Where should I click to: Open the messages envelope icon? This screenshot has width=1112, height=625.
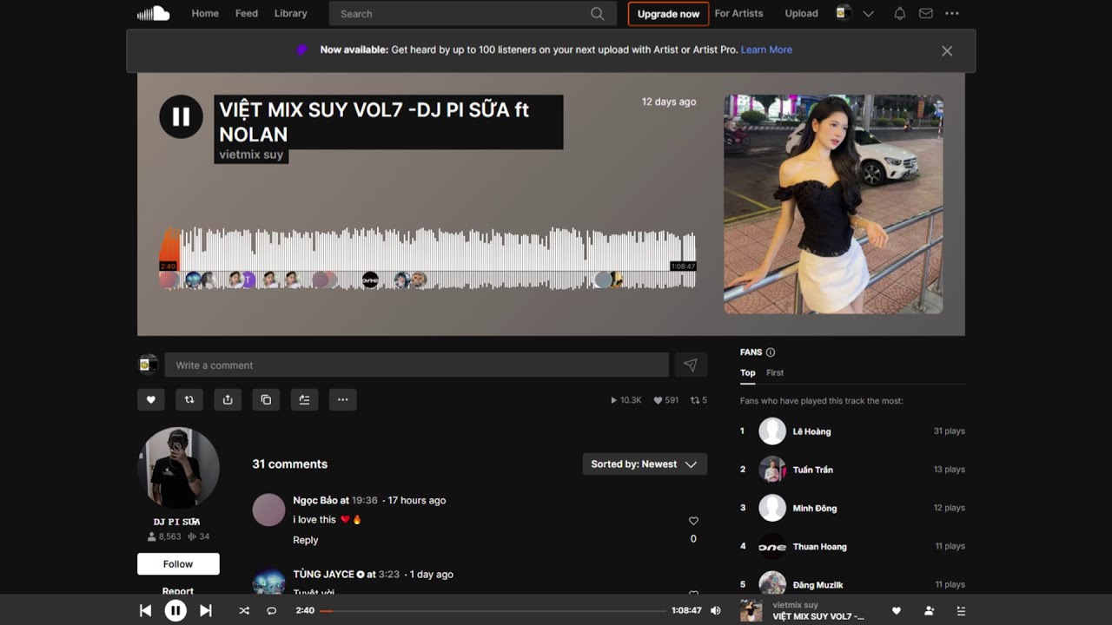point(926,13)
